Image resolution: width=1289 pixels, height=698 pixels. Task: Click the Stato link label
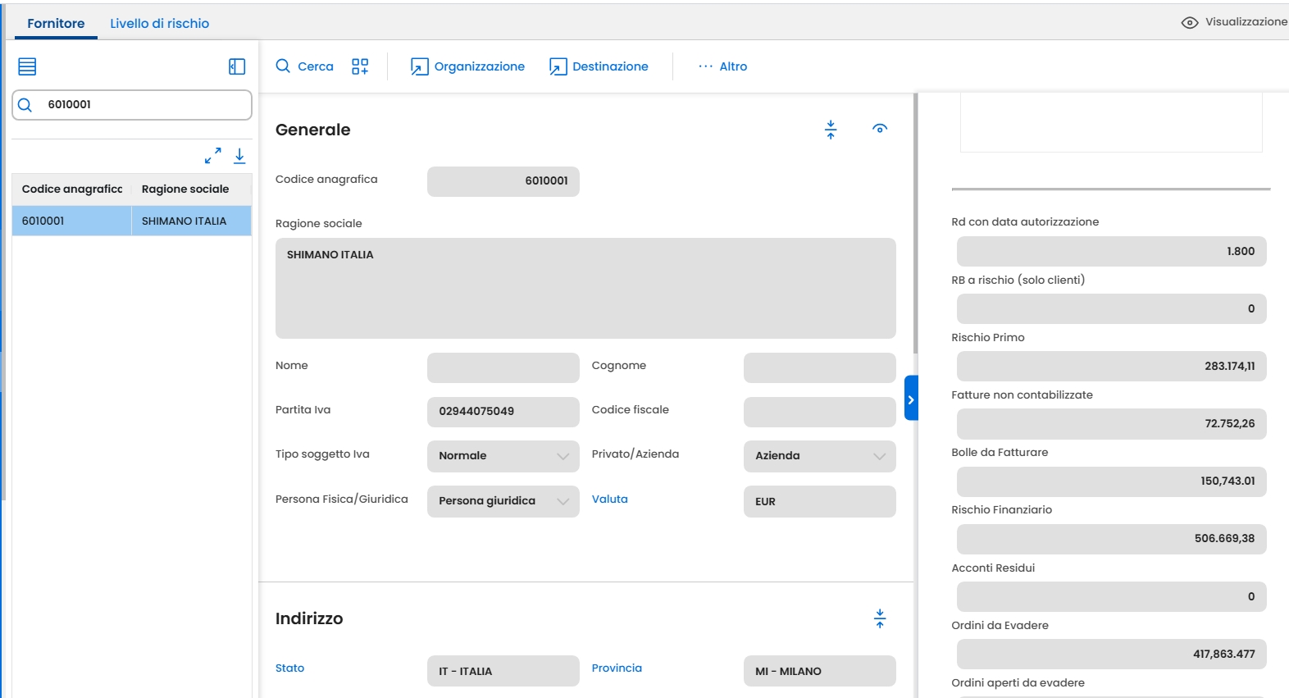pyautogui.click(x=290, y=668)
